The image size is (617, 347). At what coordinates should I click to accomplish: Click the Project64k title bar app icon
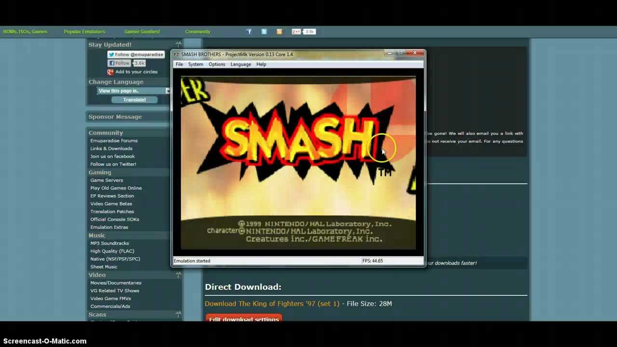176,54
